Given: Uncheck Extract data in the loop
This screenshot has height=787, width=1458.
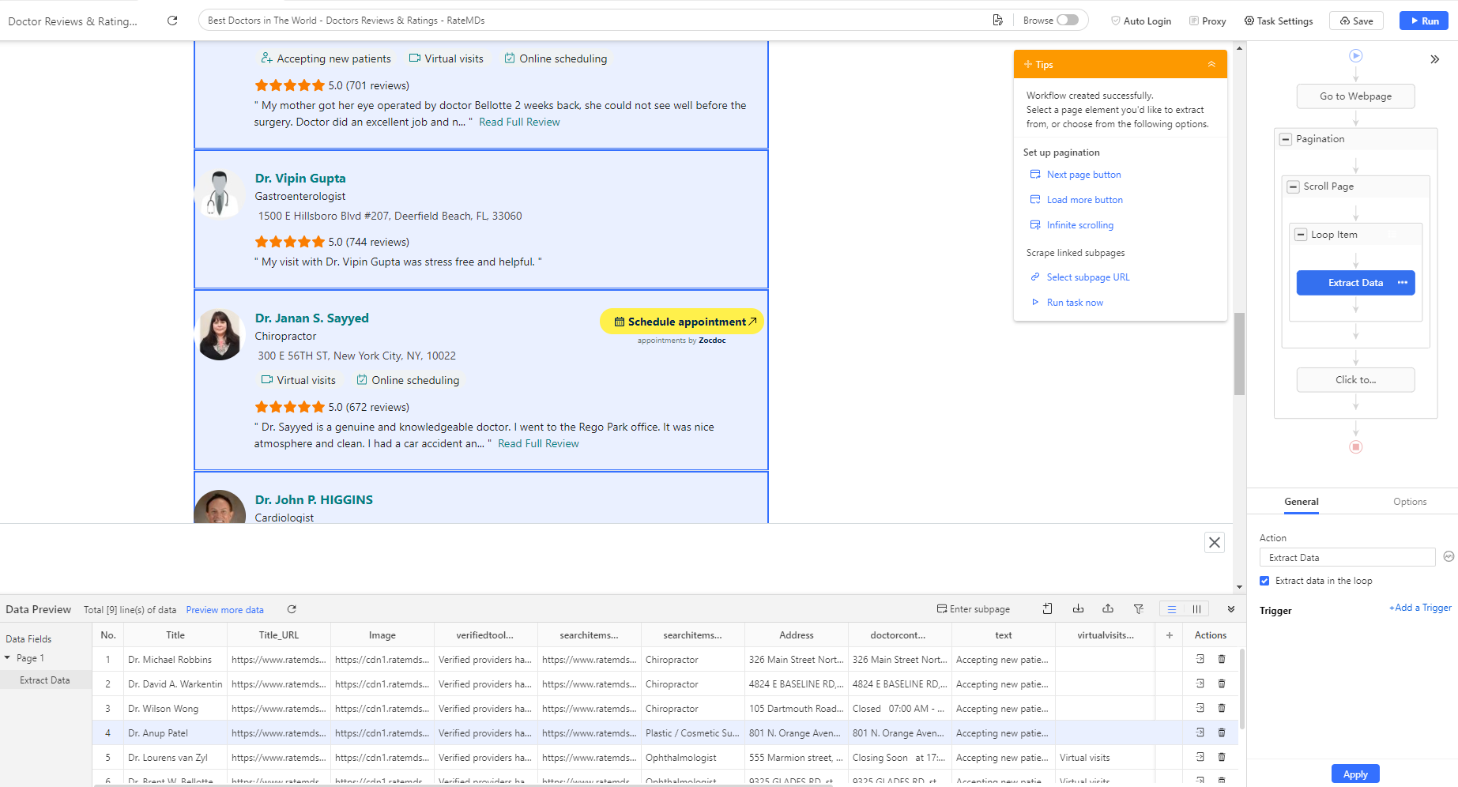Looking at the screenshot, I should (1264, 581).
